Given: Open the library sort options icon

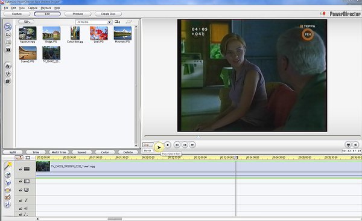Looking at the screenshot, I should tap(117, 22).
